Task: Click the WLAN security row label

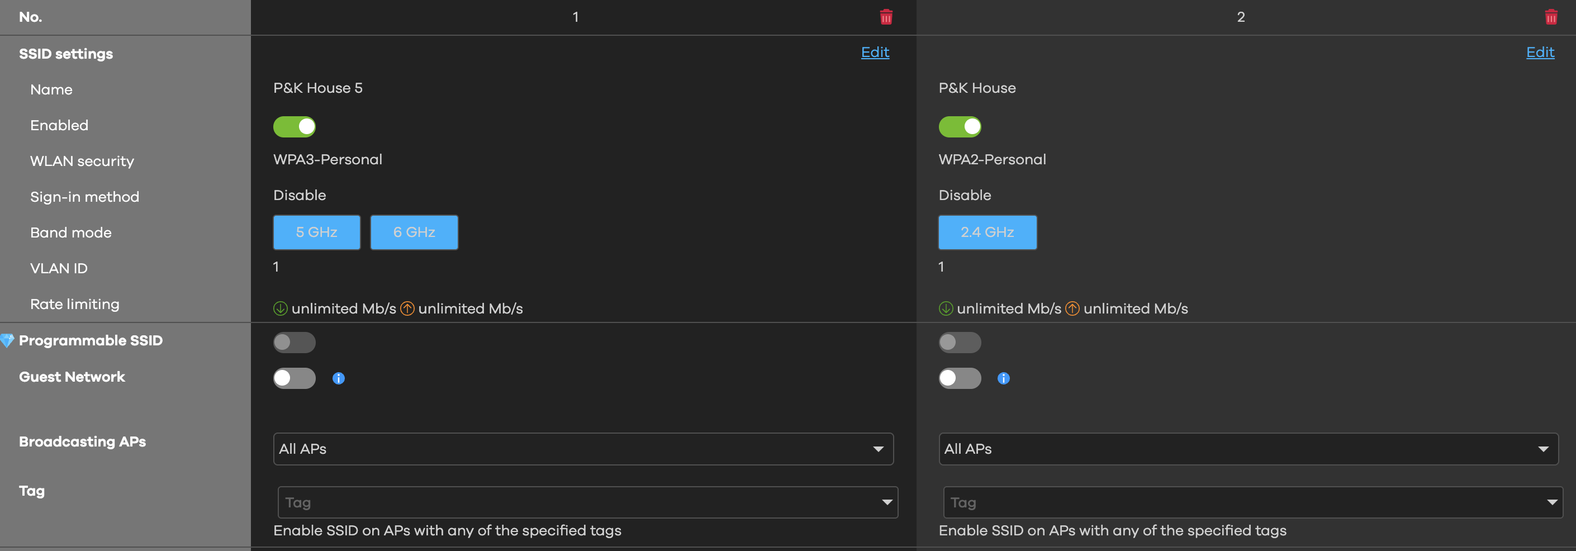Action: [82, 161]
